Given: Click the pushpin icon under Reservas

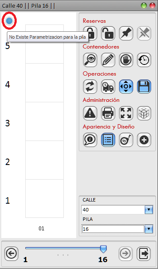Looking at the screenshot, I should point(126,33).
